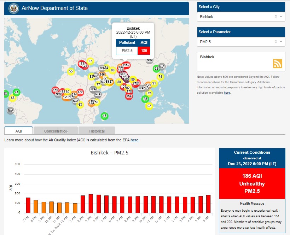Select the yellow map marker labeled 62

[x=149, y=106]
